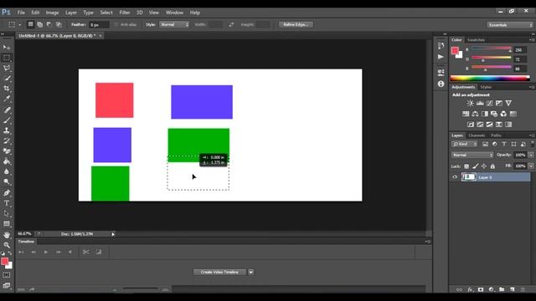Click the split-at-playhead scissors icon

85,252
